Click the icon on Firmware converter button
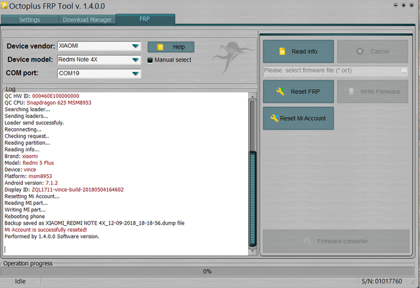The width and height of the screenshot is (420, 288). click(308, 242)
